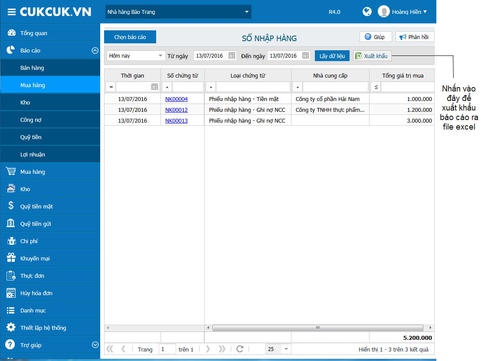Click the Danh mục list icon
The width and height of the screenshot is (481, 361).
click(x=11, y=310)
